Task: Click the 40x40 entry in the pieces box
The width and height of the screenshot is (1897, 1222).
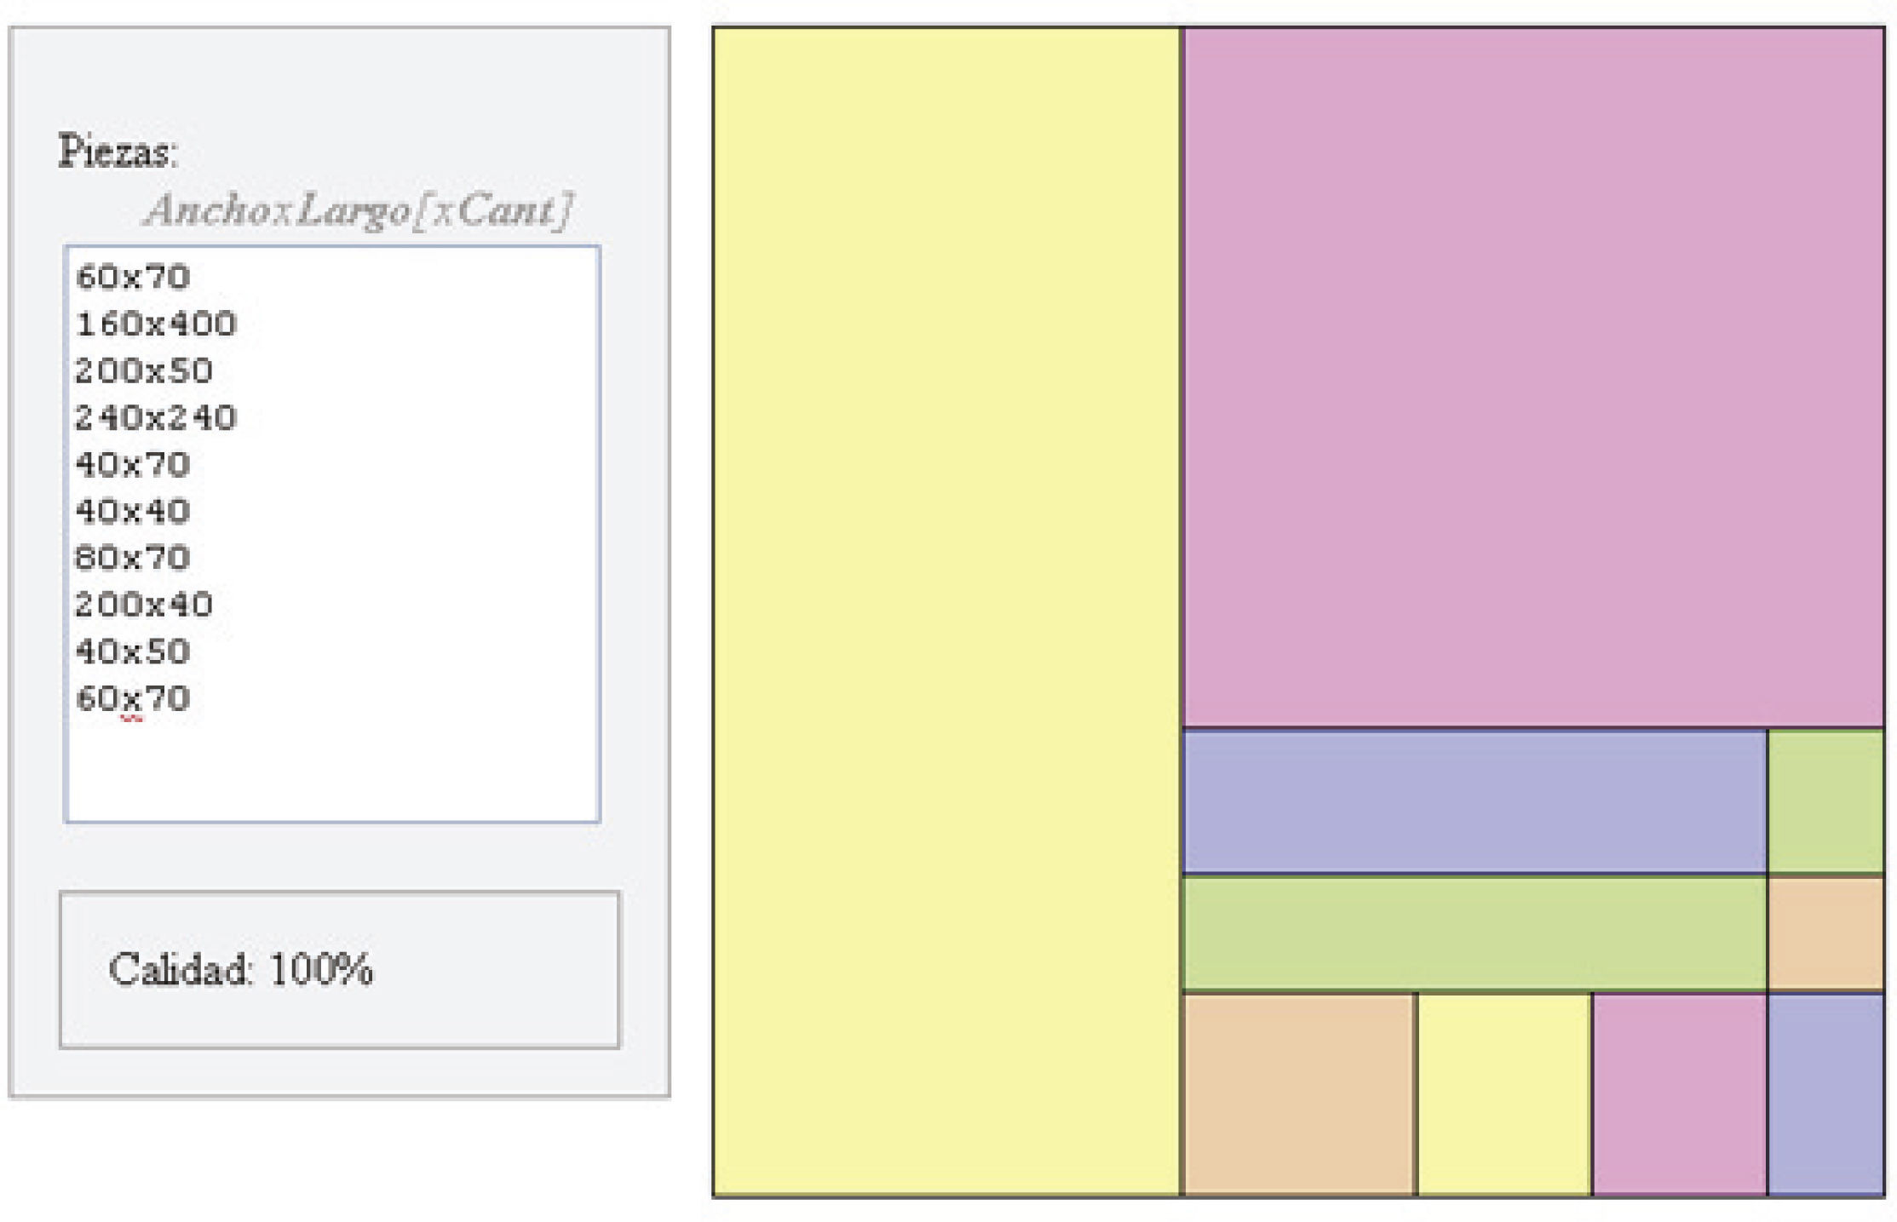Action: point(133,511)
